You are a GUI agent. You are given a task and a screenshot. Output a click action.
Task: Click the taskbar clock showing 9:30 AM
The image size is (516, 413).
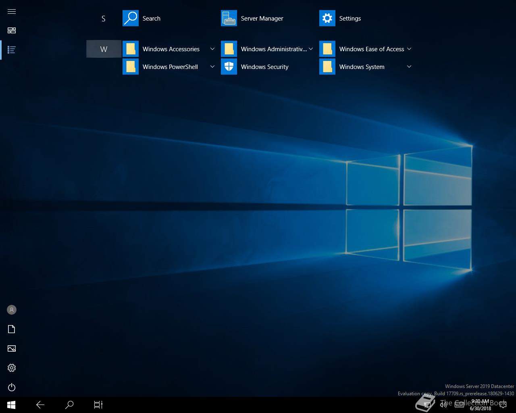[480, 405]
